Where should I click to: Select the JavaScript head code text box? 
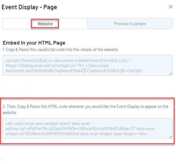pyautogui.click(x=88, y=65)
